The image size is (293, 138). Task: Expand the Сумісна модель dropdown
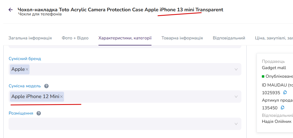click(236, 97)
